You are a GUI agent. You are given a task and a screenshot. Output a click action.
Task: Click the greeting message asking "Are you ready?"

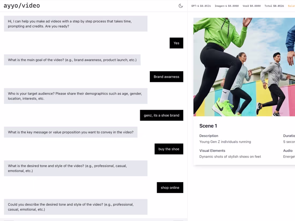click(x=75, y=24)
